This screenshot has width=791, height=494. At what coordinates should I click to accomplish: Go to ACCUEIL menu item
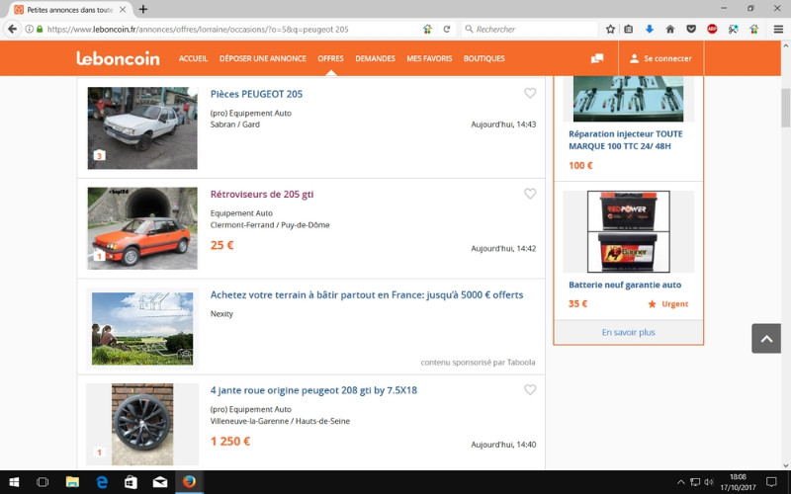[x=193, y=58]
